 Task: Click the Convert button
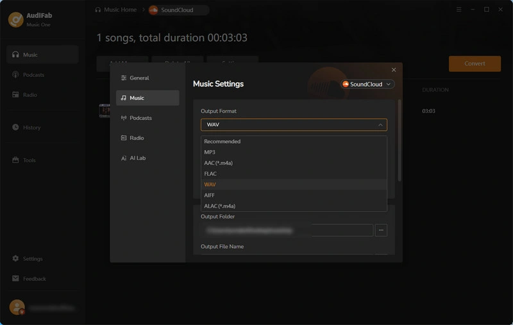475,63
